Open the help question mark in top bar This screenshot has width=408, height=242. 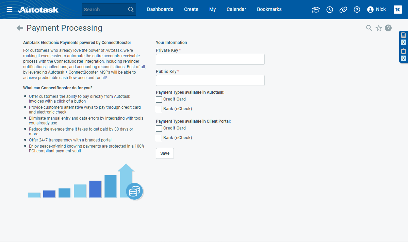[357, 10]
